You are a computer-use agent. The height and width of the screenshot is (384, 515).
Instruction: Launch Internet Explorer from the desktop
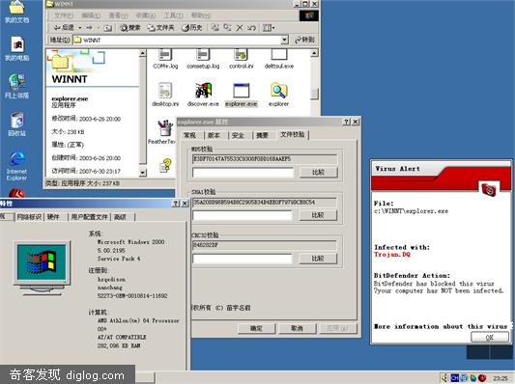point(16,165)
